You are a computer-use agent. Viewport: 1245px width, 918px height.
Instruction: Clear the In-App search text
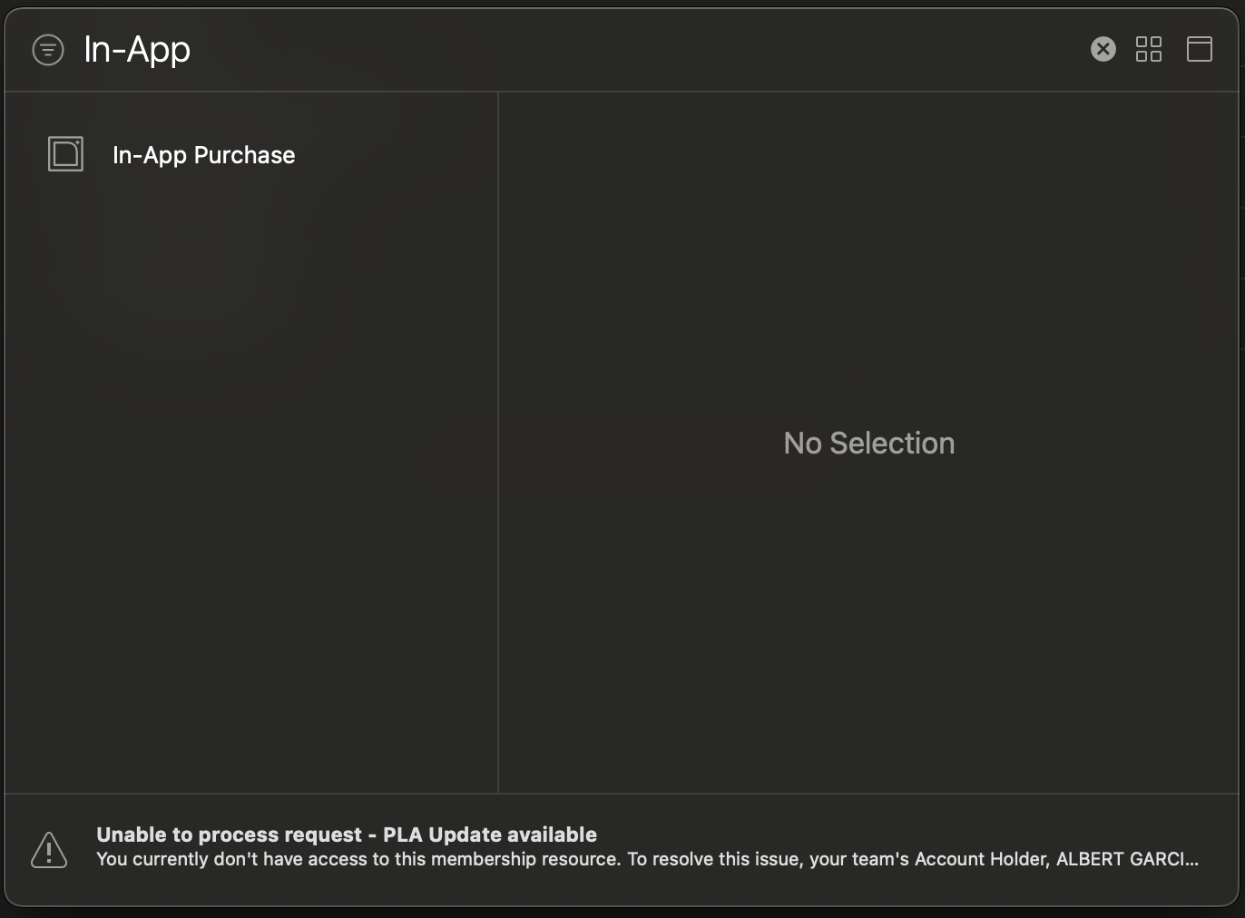[x=1103, y=49]
